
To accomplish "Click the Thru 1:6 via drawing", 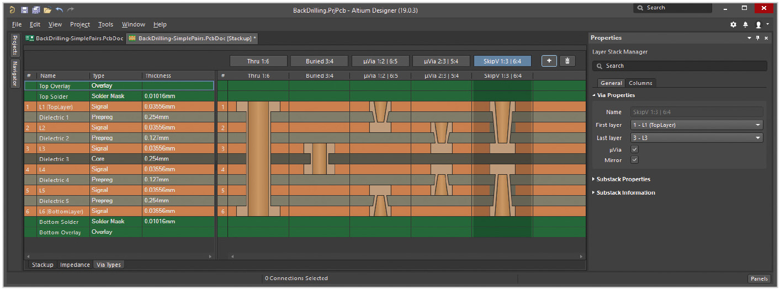I will [x=258, y=159].
